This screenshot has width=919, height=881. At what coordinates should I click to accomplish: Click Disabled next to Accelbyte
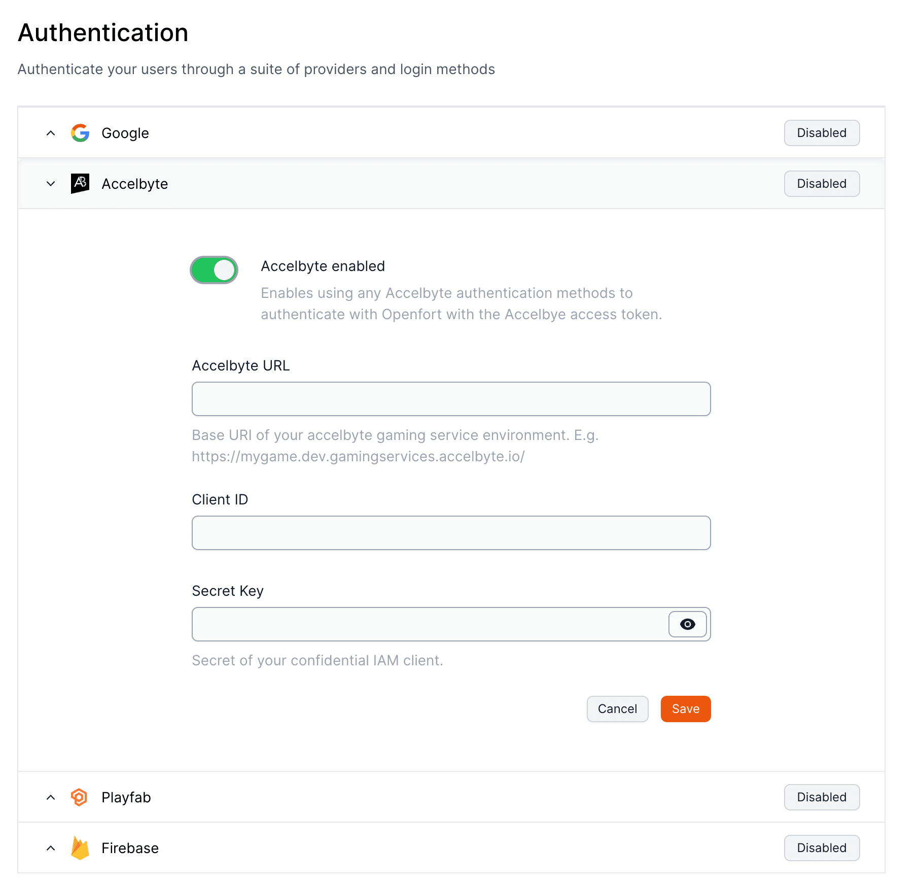pyautogui.click(x=821, y=184)
